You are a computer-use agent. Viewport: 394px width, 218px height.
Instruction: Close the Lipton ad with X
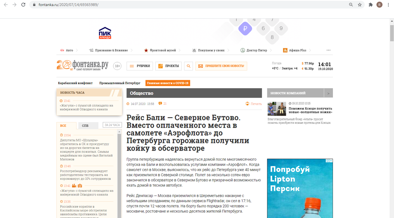[331, 161]
